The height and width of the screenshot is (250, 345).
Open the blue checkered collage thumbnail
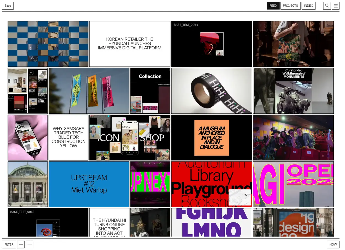tap(48, 44)
